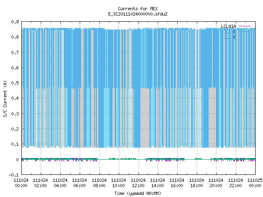Click the y-axis tick label '0.8'

[x=15, y=37]
